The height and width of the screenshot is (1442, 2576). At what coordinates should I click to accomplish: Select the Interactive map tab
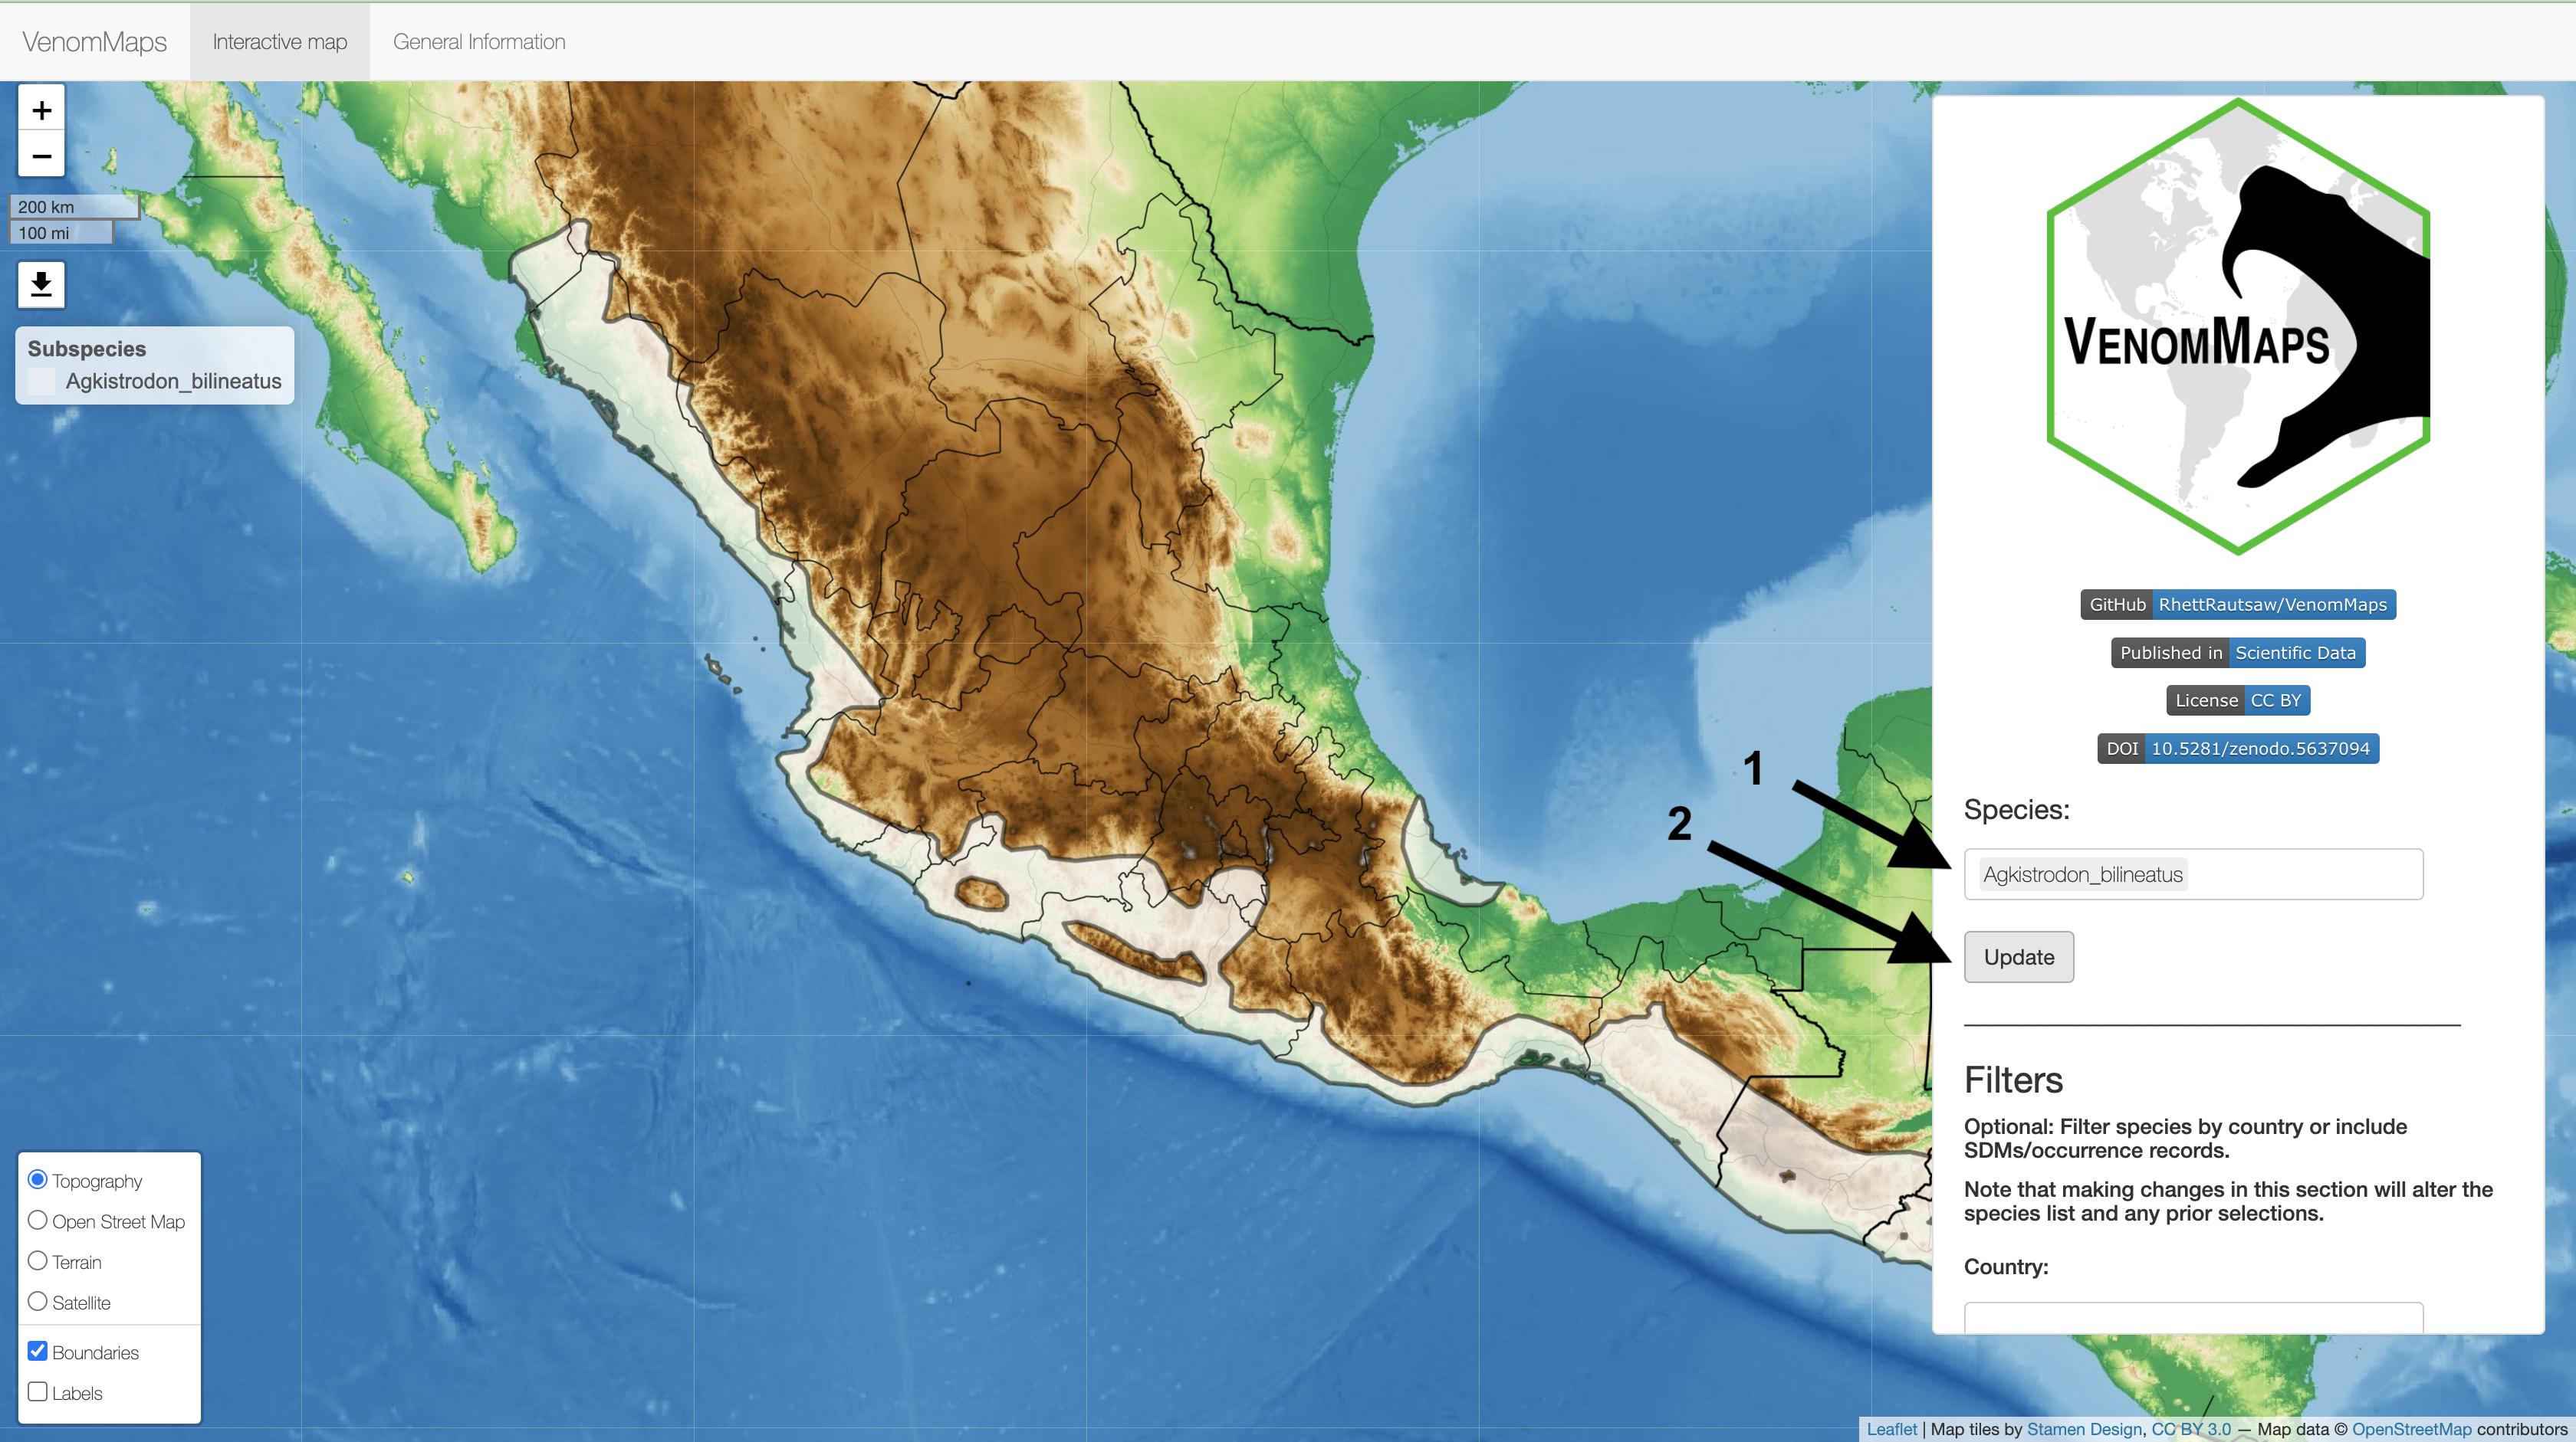pyautogui.click(x=280, y=42)
